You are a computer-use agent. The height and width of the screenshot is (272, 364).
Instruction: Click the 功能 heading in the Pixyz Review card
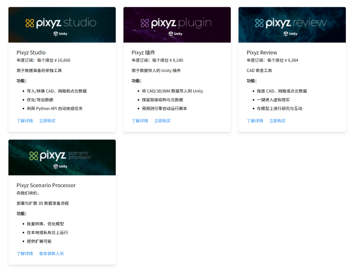pyautogui.click(x=252, y=81)
